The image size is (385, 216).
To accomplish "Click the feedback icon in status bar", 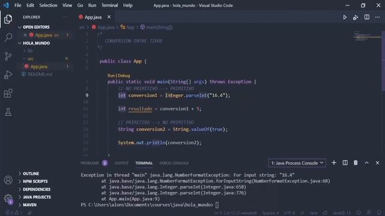I will click(369, 213).
